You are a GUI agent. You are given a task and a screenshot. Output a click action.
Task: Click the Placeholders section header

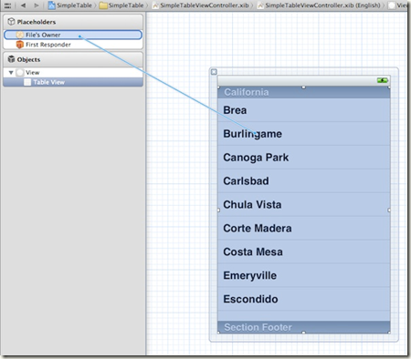[73, 22]
